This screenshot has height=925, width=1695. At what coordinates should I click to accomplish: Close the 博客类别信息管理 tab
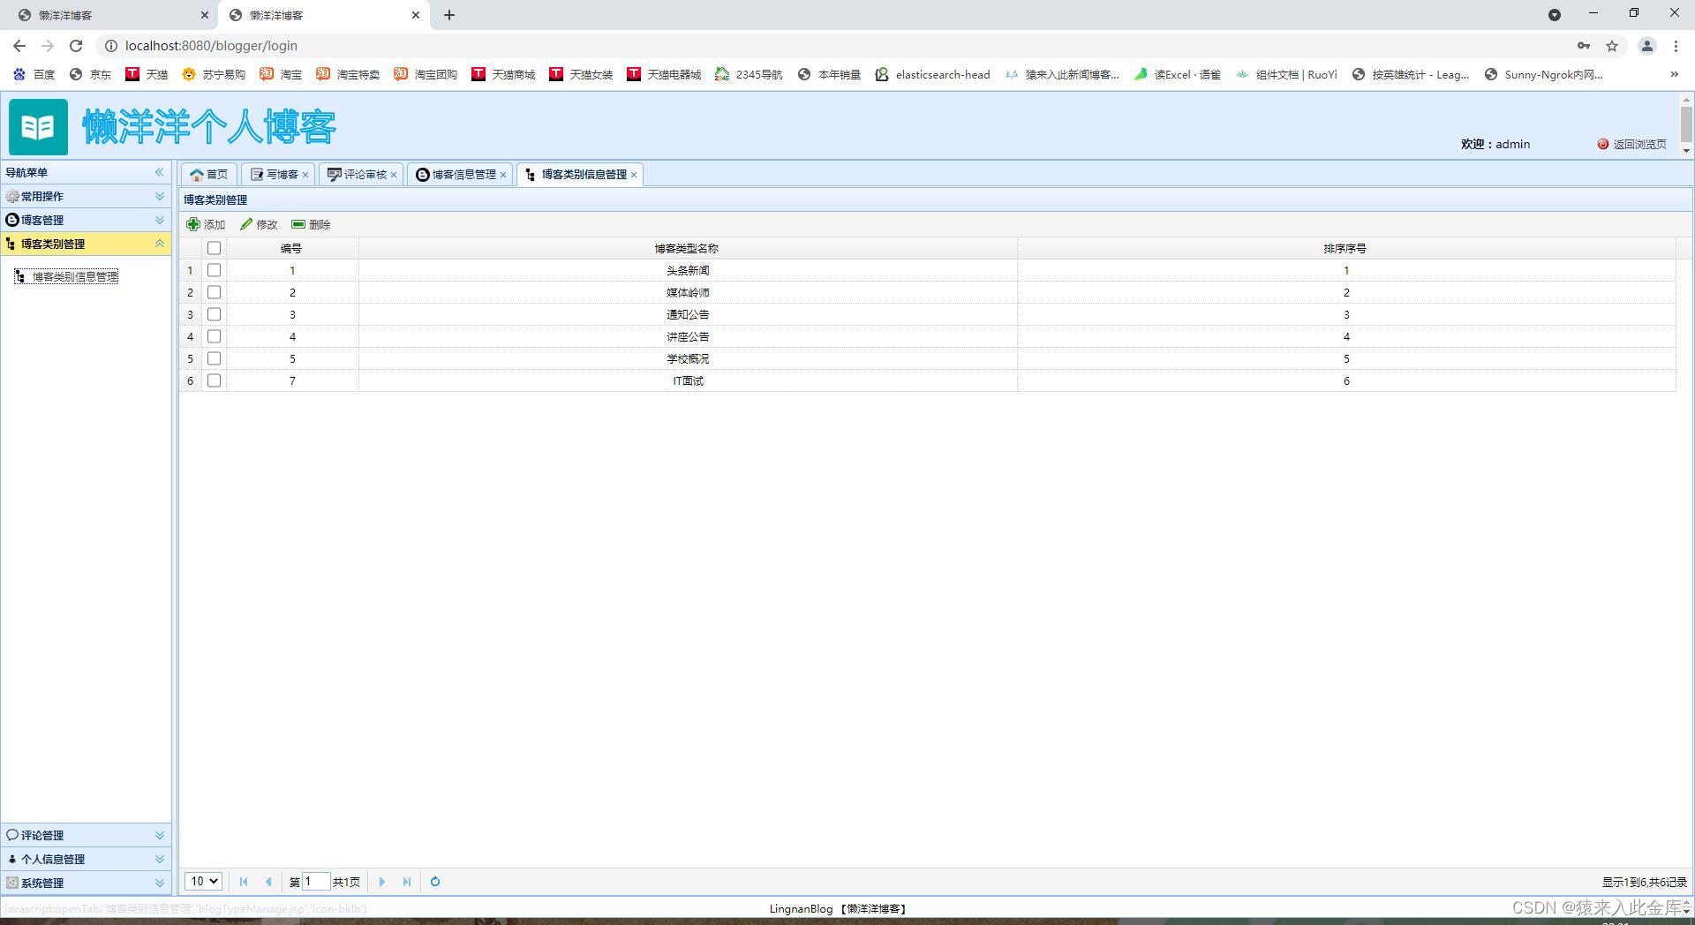[x=634, y=175]
